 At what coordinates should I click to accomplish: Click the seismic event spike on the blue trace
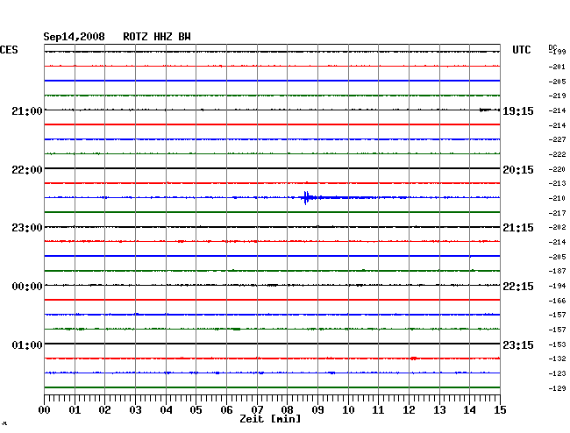(306, 198)
